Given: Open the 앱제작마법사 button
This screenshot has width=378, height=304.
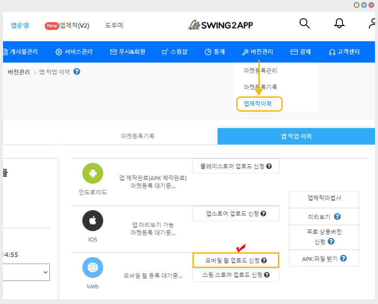Looking at the screenshot, I should tap(324, 198).
